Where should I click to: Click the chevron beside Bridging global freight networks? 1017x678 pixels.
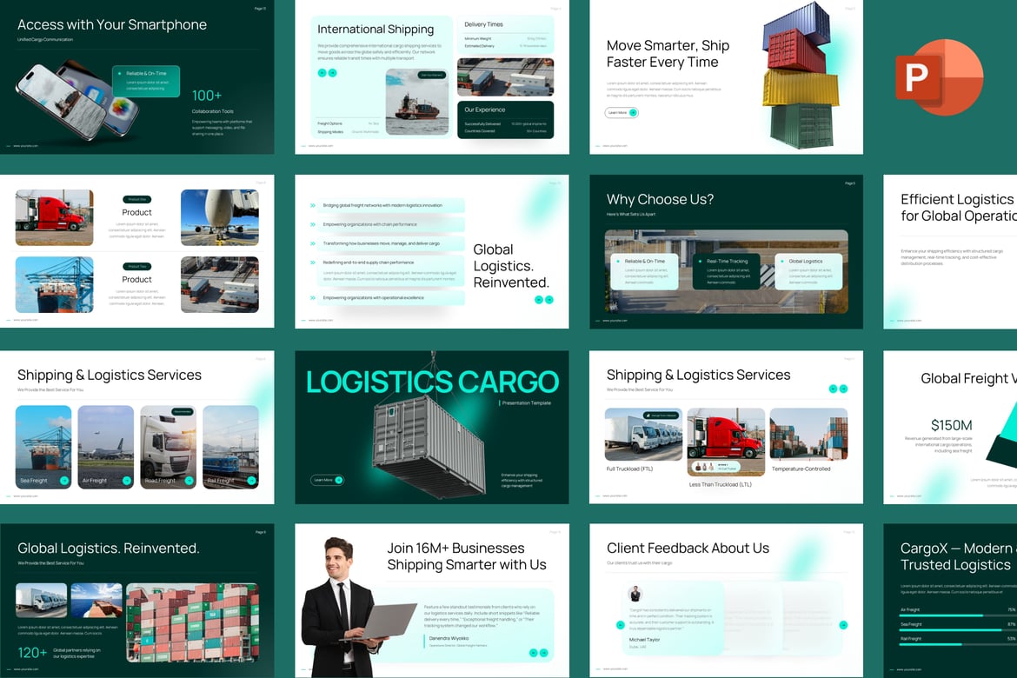[313, 206]
